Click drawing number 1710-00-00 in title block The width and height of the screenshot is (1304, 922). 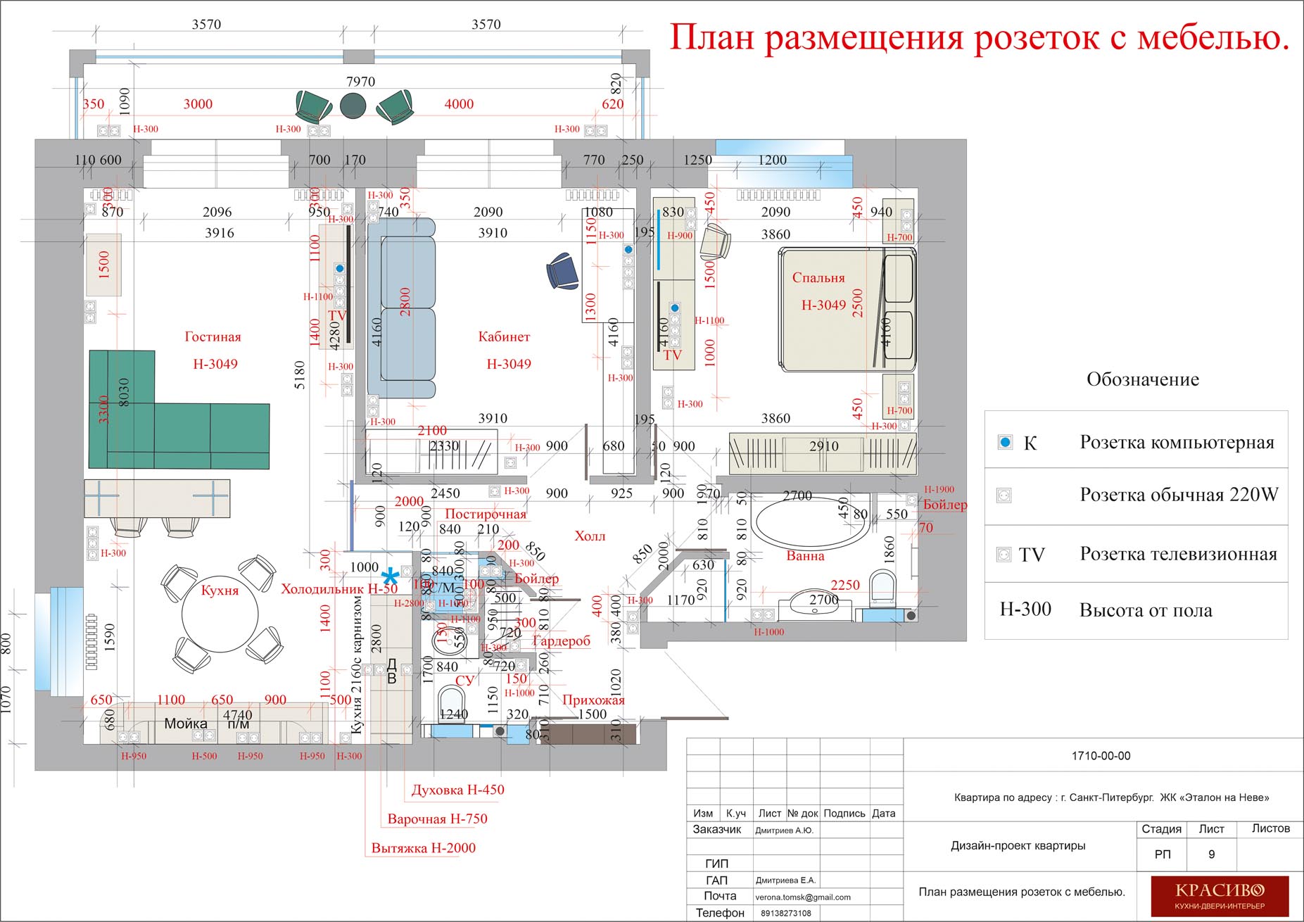click(x=1101, y=756)
